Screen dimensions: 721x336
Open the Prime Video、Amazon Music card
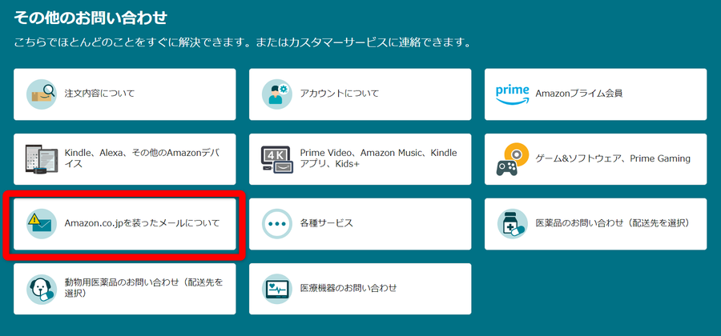pyautogui.click(x=360, y=159)
